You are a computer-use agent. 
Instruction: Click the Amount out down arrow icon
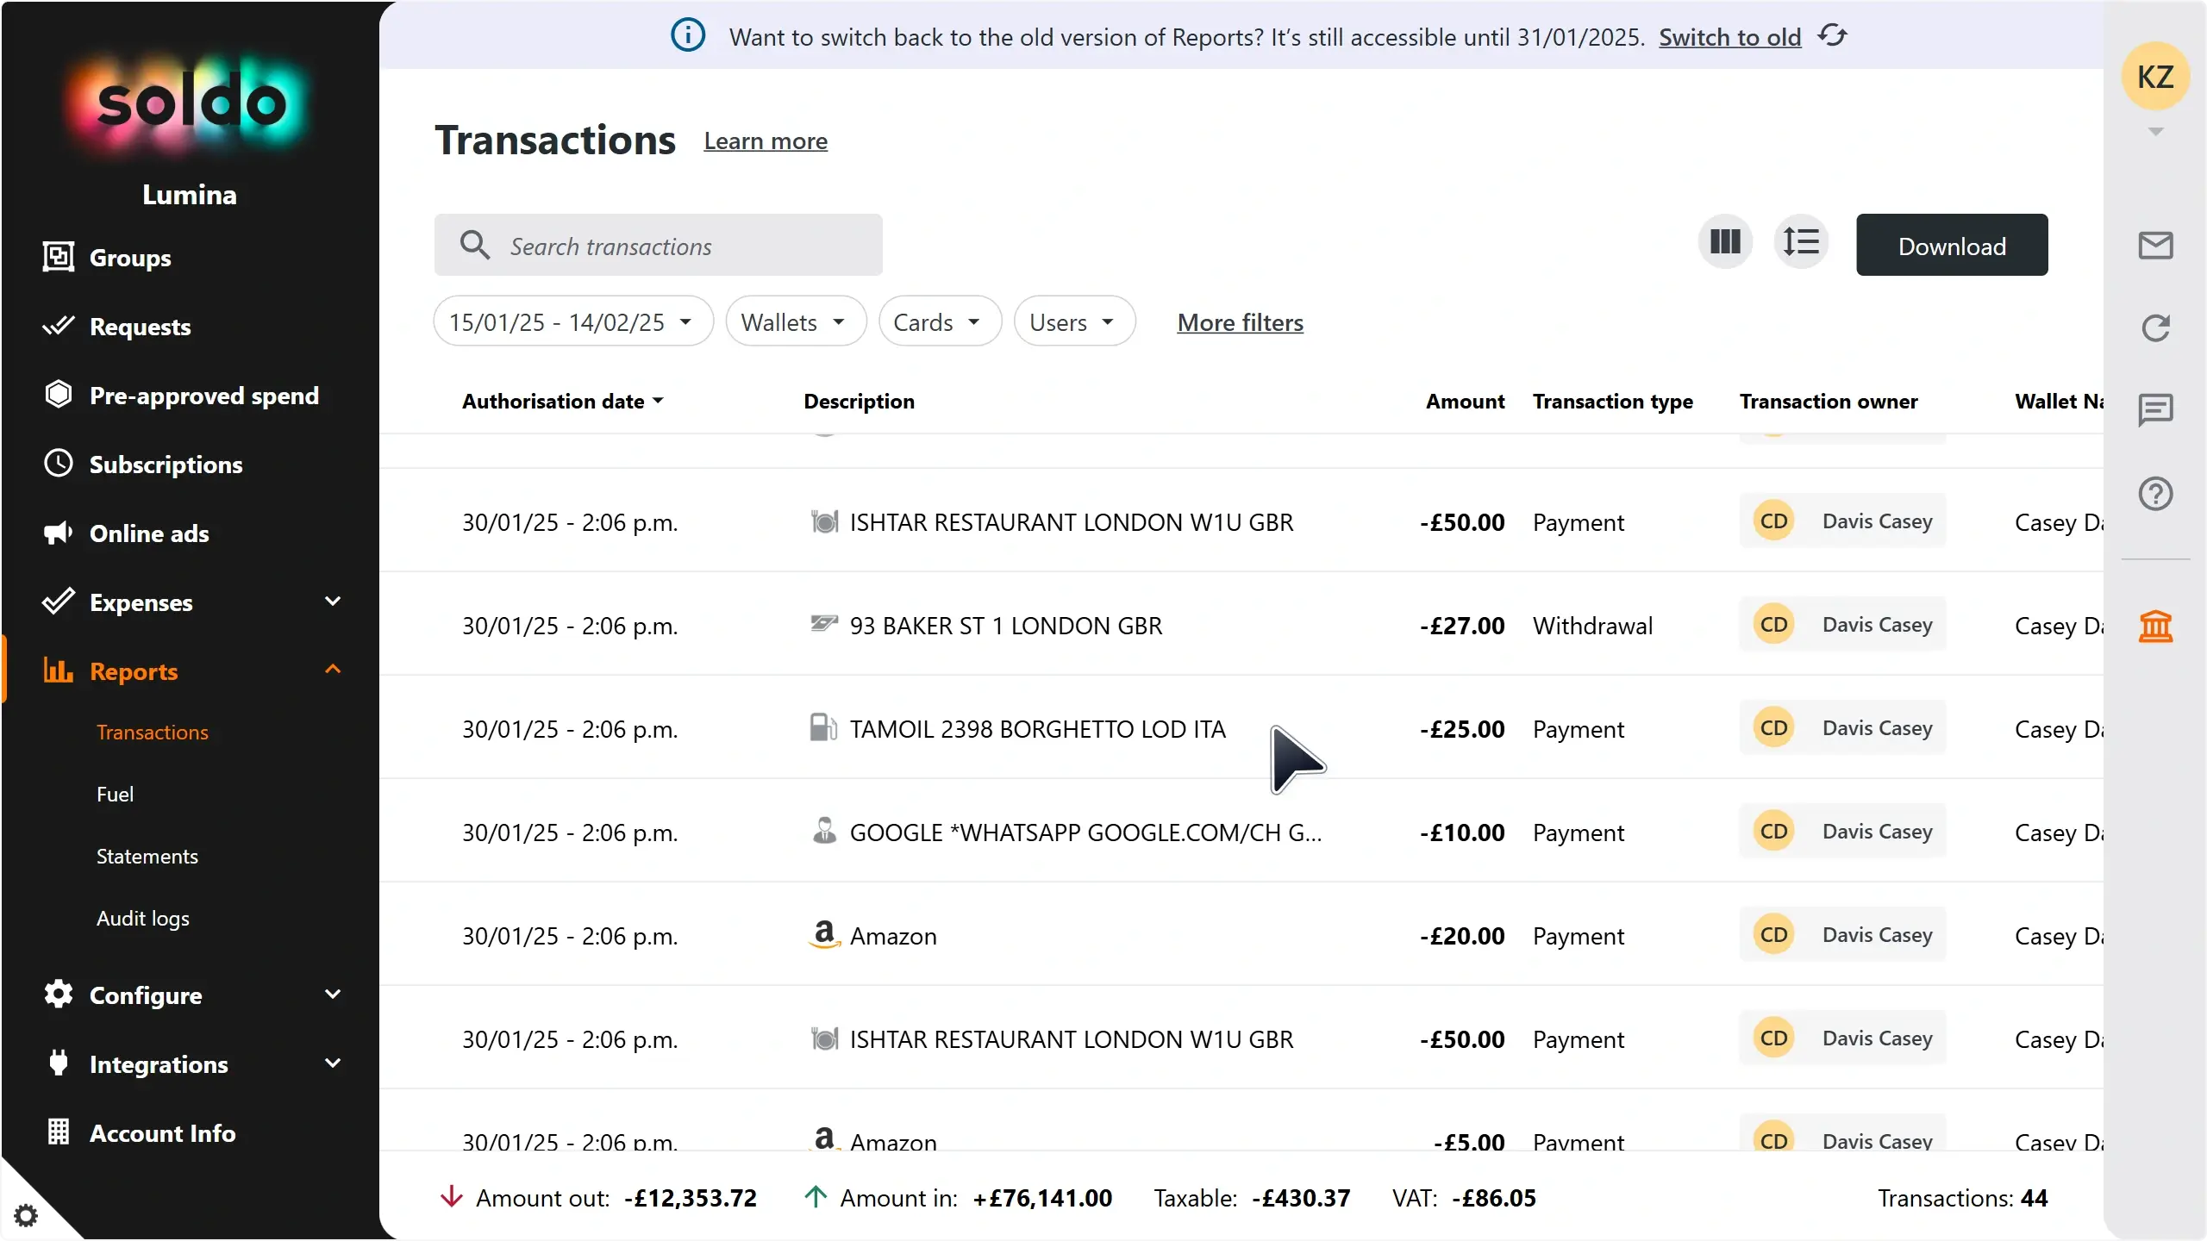(452, 1197)
